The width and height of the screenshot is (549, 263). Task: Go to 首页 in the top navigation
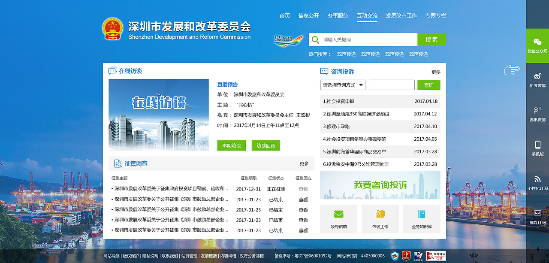[285, 15]
